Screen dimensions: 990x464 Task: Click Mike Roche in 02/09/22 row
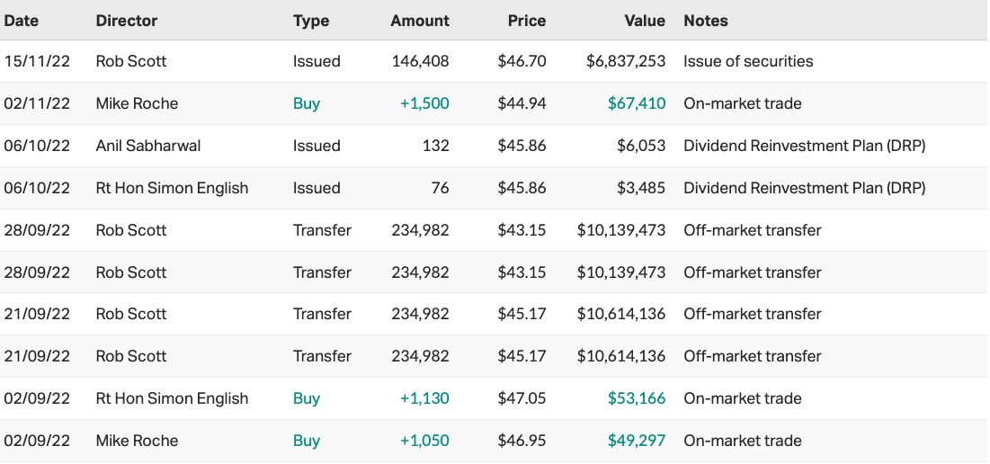(x=137, y=441)
